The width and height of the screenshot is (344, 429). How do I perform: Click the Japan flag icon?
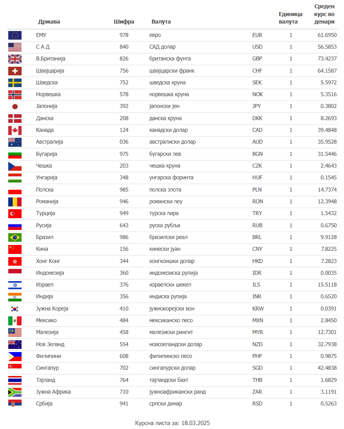(x=15, y=106)
